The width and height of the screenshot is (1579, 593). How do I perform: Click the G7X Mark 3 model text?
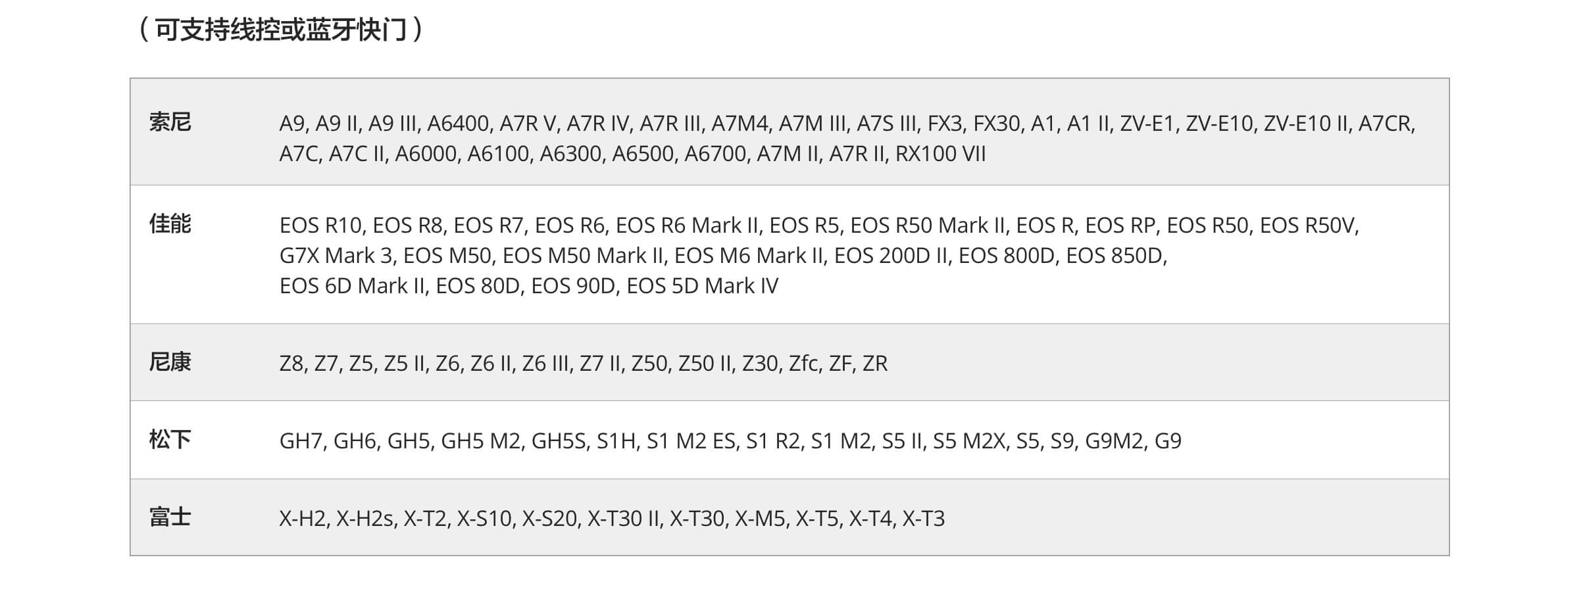337,256
